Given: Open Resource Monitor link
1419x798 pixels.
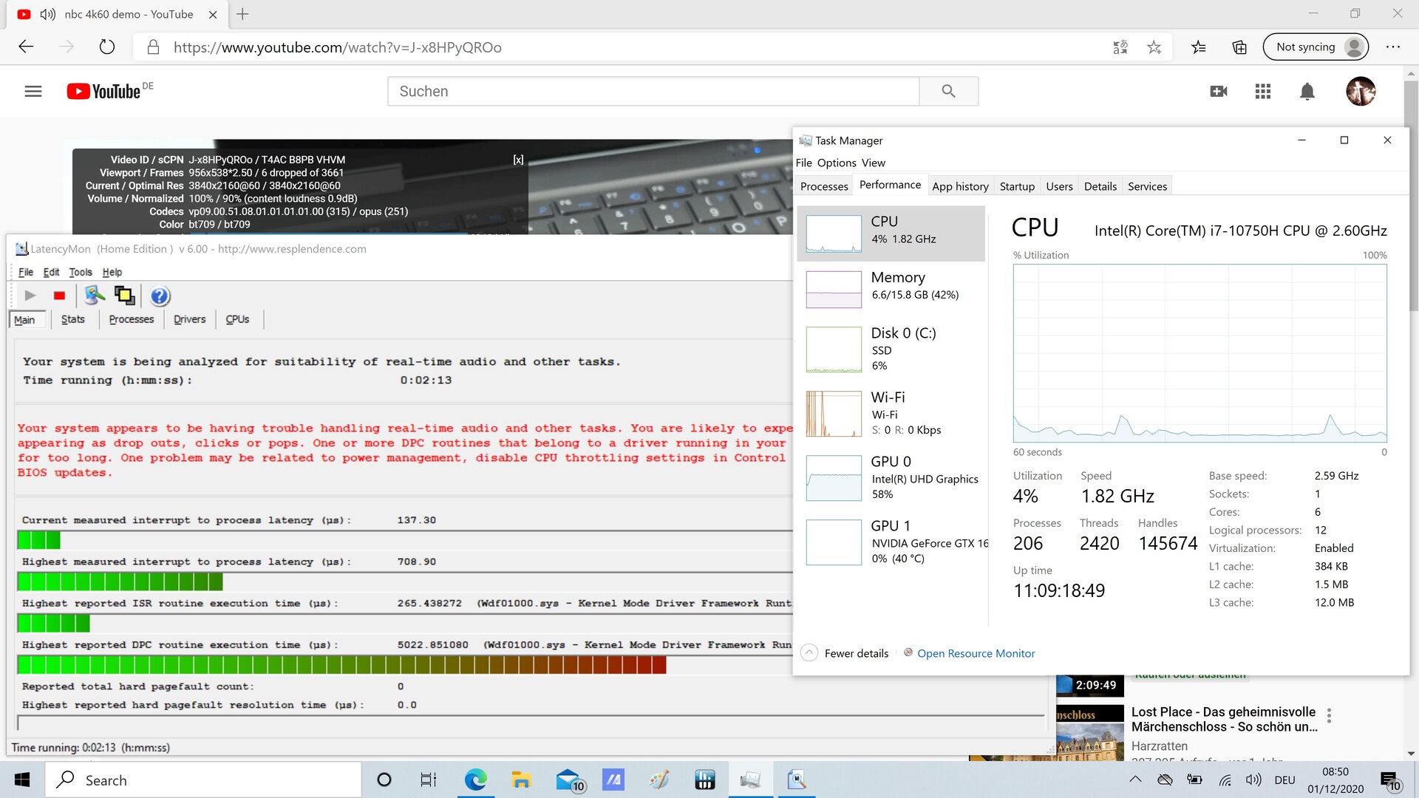Looking at the screenshot, I should (976, 653).
